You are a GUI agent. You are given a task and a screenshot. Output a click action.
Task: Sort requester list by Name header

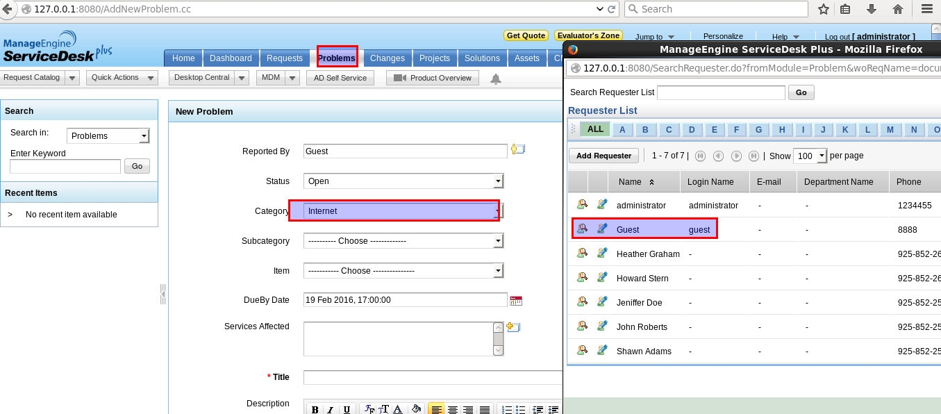tap(630, 182)
